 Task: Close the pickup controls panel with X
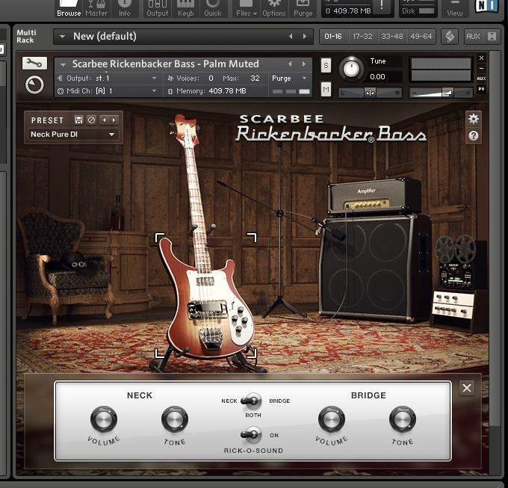467,388
